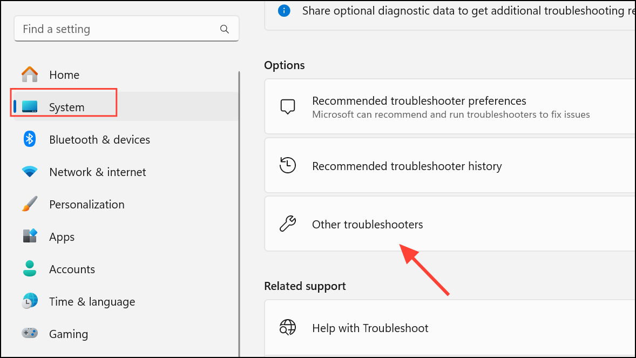Click the globe icon beside Help with Troubleshoot

pyautogui.click(x=288, y=327)
